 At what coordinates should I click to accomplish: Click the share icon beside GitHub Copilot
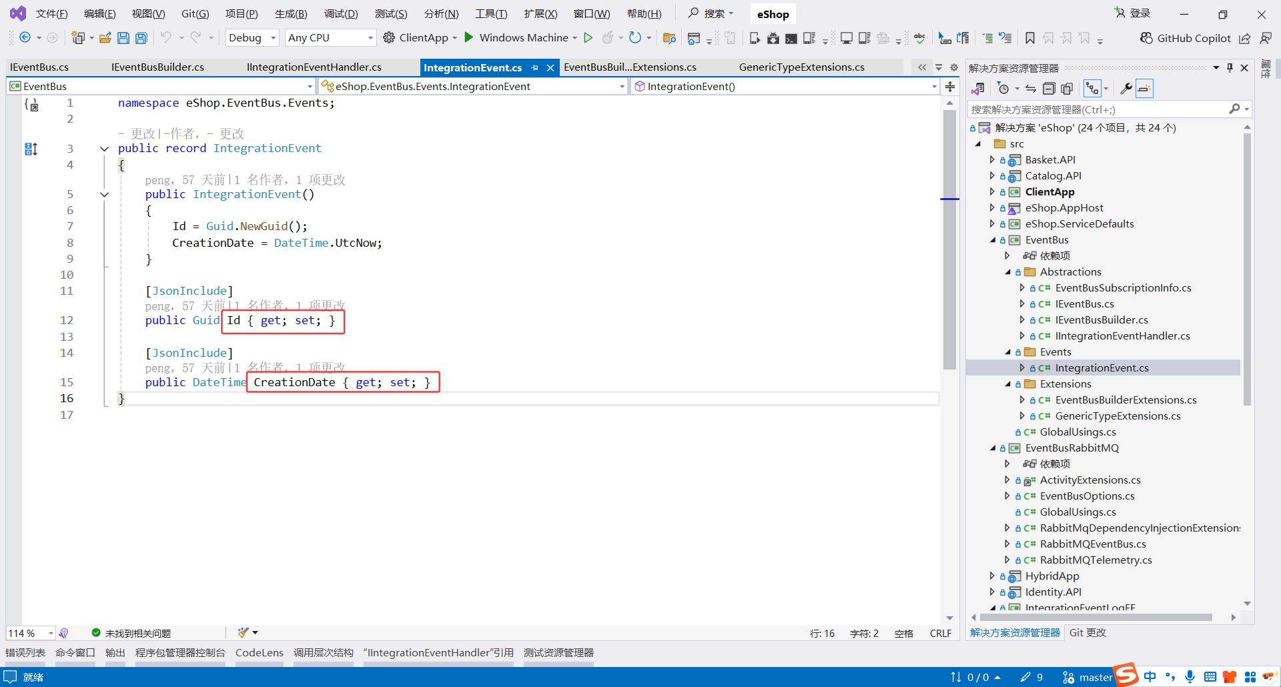pyautogui.click(x=1245, y=38)
